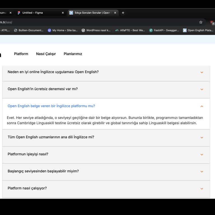Screen dimensions: 215x215
Task: Close the Sıkça Sorulan Sorular tab
Action: pos(116,13)
